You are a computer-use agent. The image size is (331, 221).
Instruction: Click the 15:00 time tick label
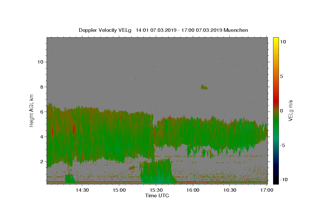pyautogui.click(x=119, y=190)
